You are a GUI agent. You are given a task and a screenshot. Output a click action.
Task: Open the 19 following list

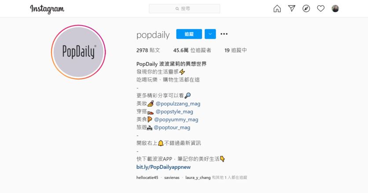tap(236, 50)
